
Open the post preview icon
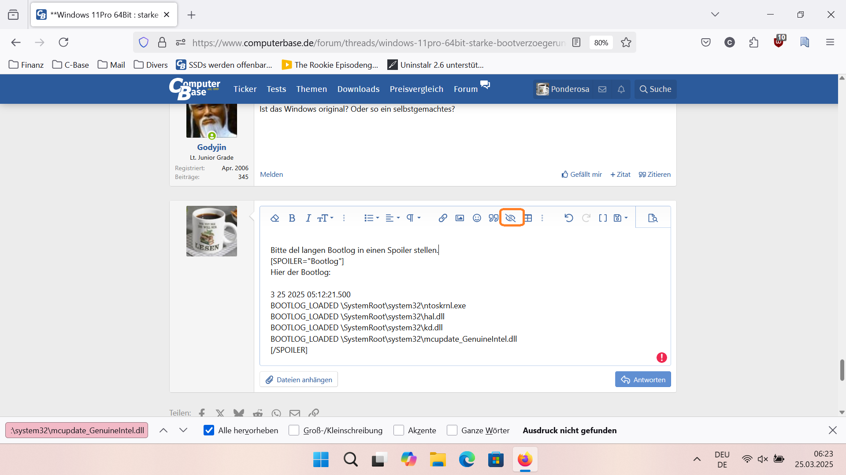[653, 218]
